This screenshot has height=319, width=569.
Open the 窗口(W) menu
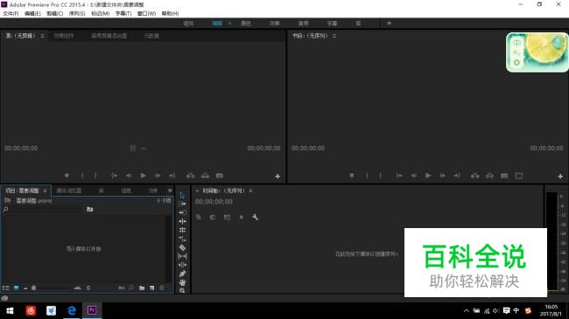coord(146,13)
